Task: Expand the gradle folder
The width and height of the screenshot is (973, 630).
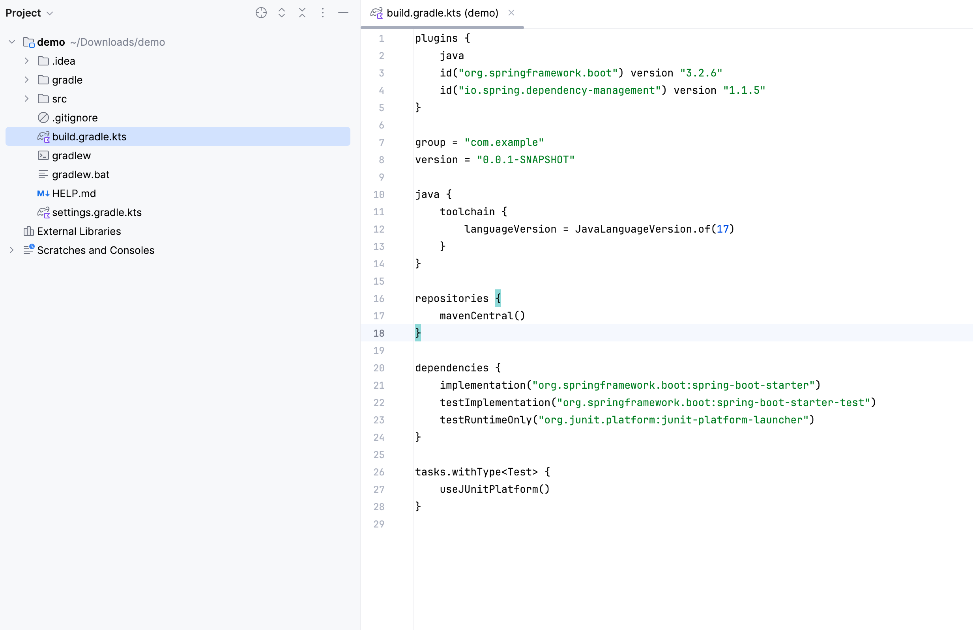Action: (x=26, y=80)
